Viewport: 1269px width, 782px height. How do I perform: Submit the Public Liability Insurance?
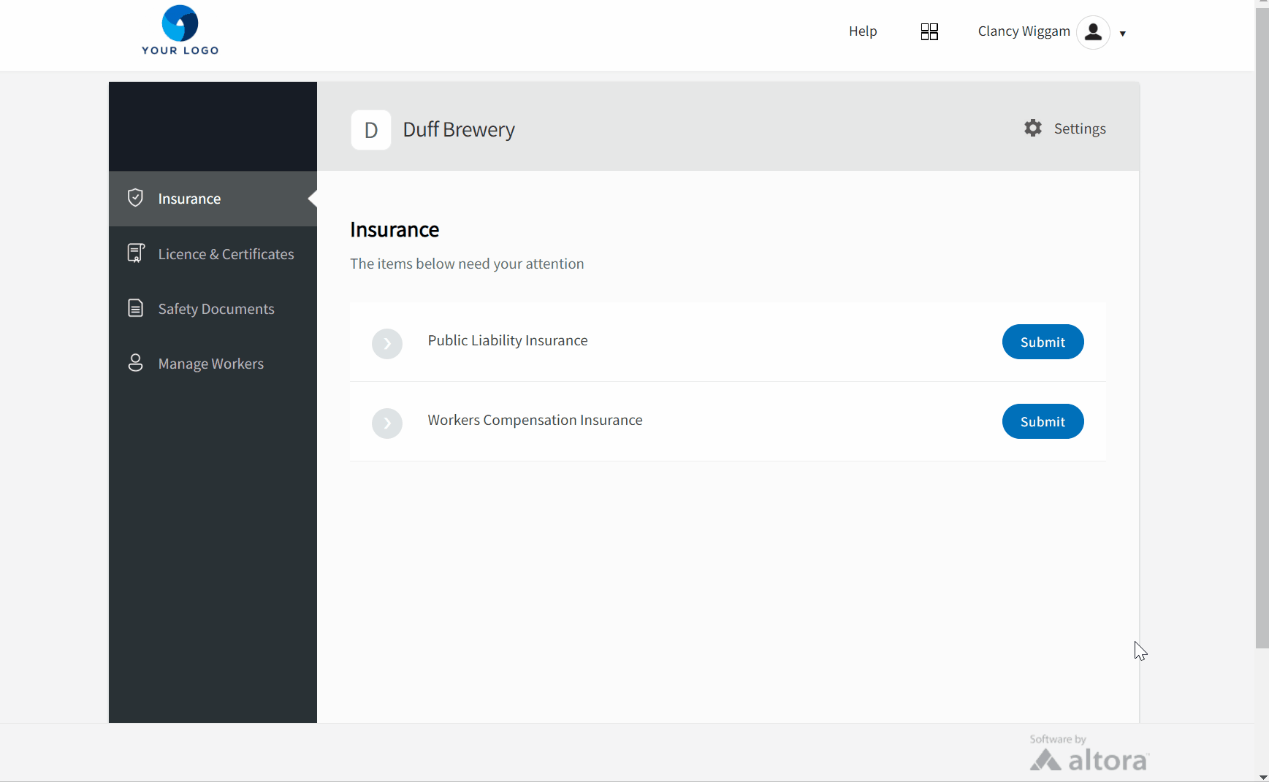pos(1043,342)
